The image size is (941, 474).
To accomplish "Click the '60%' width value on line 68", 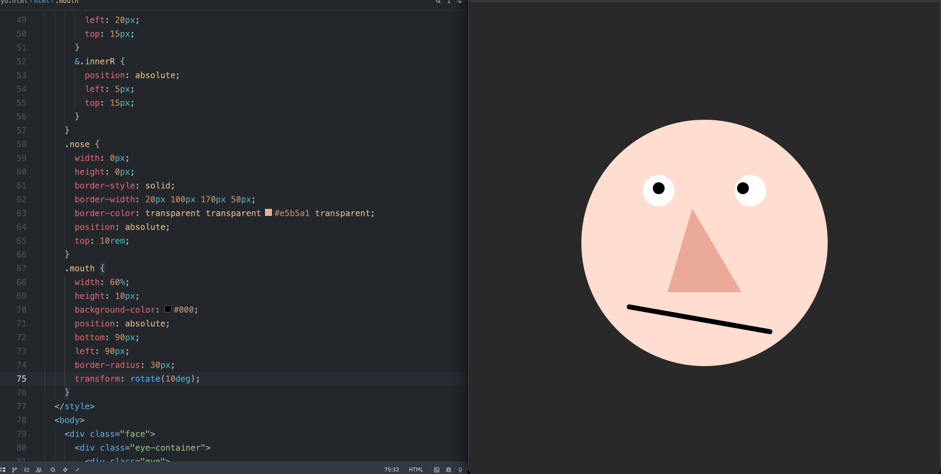I will tap(118, 282).
